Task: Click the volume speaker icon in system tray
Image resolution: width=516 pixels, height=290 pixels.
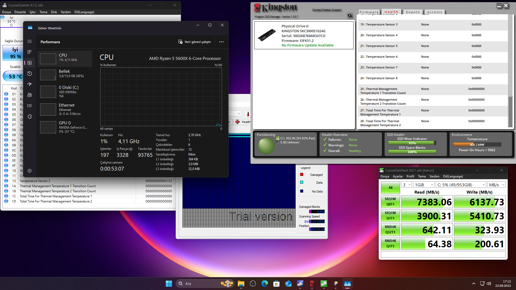Action: 489,284
